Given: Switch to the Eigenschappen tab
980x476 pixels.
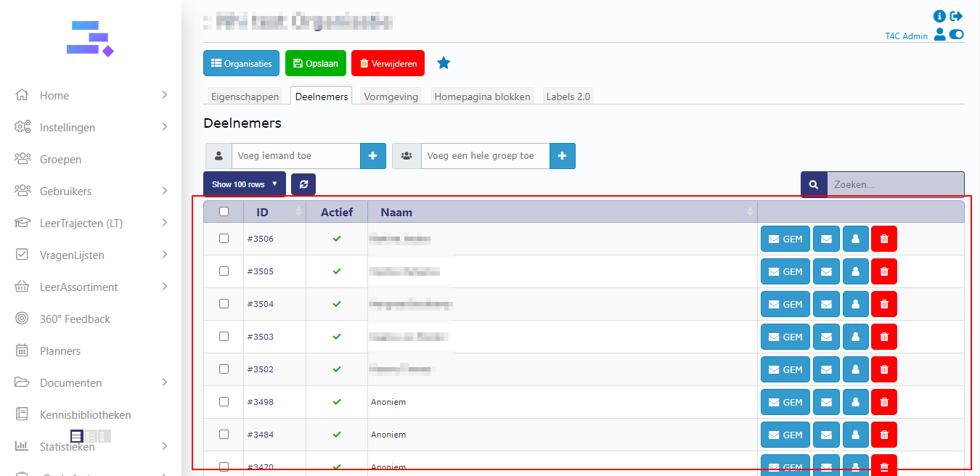Looking at the screenshot, I should [x=245, y=97].
